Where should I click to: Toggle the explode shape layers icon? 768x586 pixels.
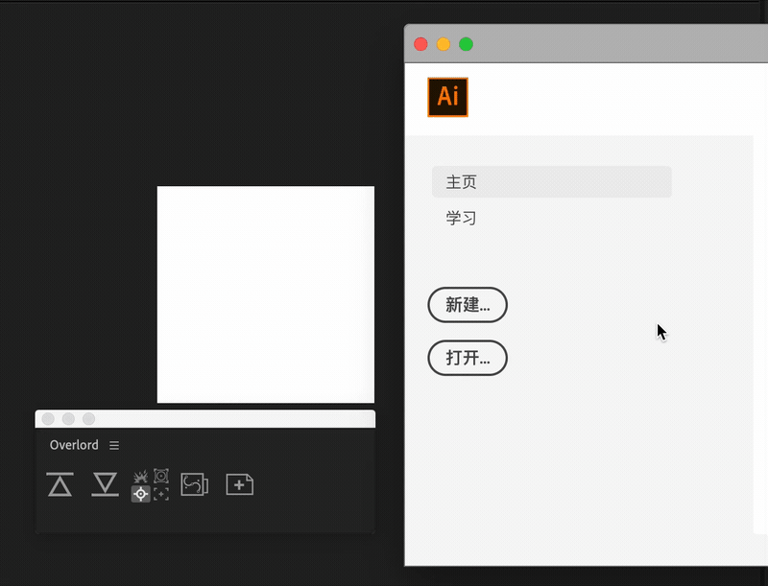pyautogui.click(x=140, y=476)
